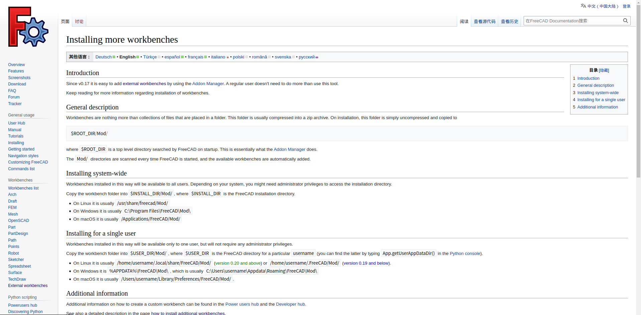Jump to Introduction in contents

coord(588,78)
